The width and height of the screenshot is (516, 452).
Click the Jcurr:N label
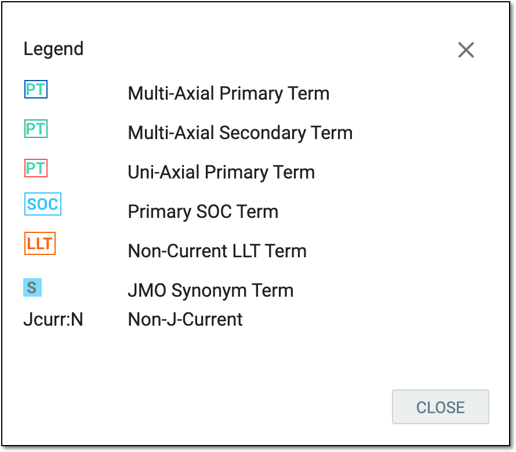[53, 319]
